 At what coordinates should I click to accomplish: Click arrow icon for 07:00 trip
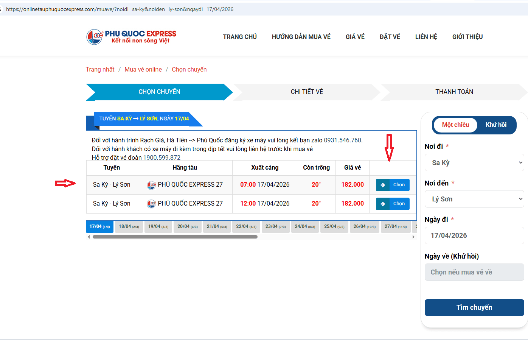tap(383, 185)
